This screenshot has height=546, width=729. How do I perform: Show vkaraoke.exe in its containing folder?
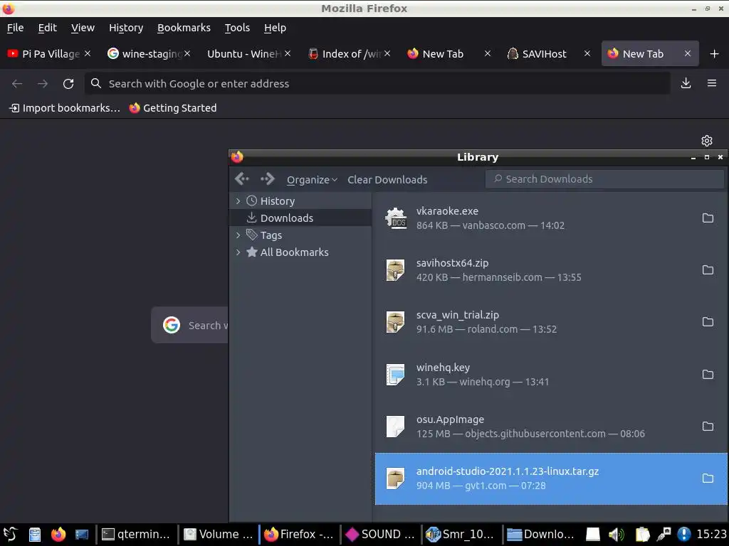coord(708,218)
